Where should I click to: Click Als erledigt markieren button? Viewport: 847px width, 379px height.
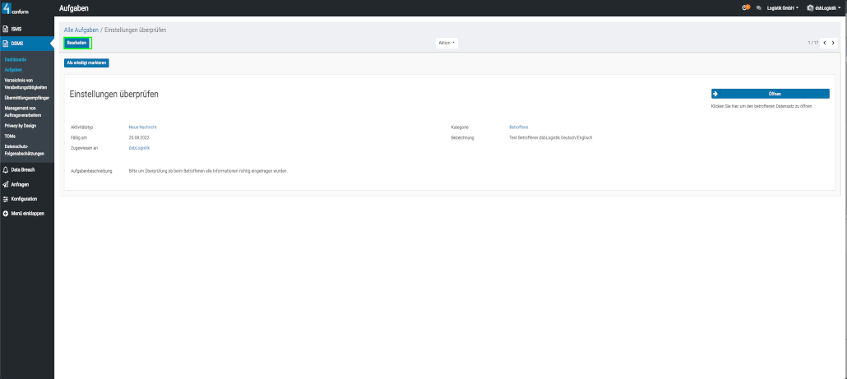point(86,62)
